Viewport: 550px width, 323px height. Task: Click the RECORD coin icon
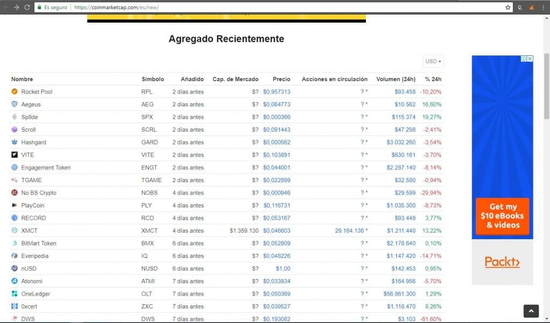click(x=15, y=218)
